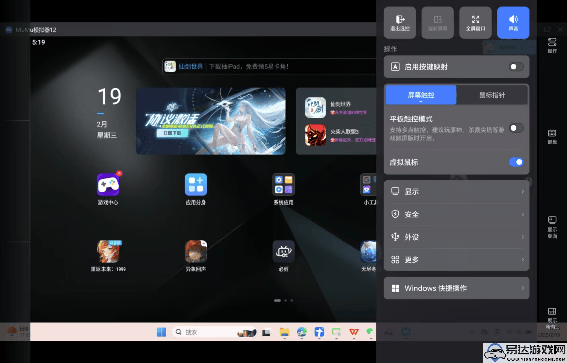This screenshot has width=567, height=363.
Task: Enable the 启用按键映射 key mapping switch
Action: click(x=516, y=67)
